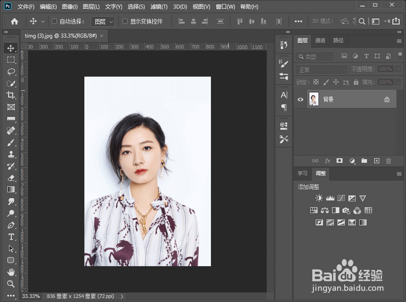Open the Character panel icon
The image size is (406, 302).
284,95
